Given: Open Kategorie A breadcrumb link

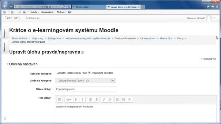Looking at the screenshot, I should pyautogui.click(x=55, y=38).
